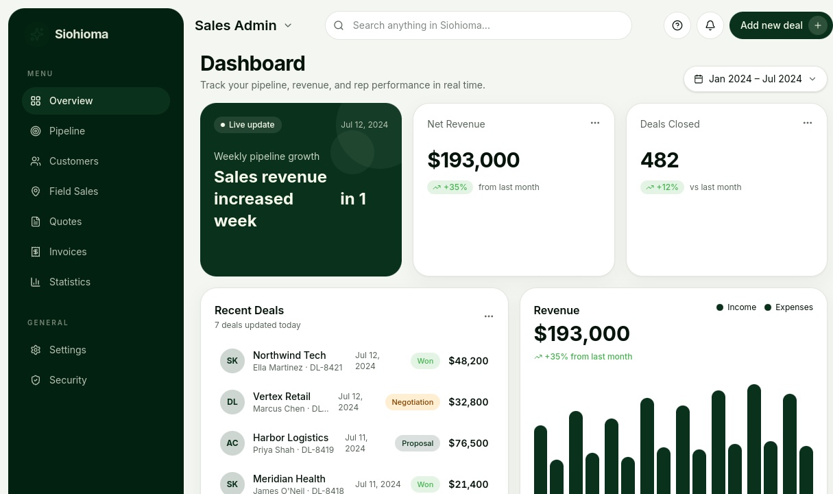This screenshot has height=494, width=833.
Task: Click the Won badge for Northwind Tech
Action: [425, 361]
